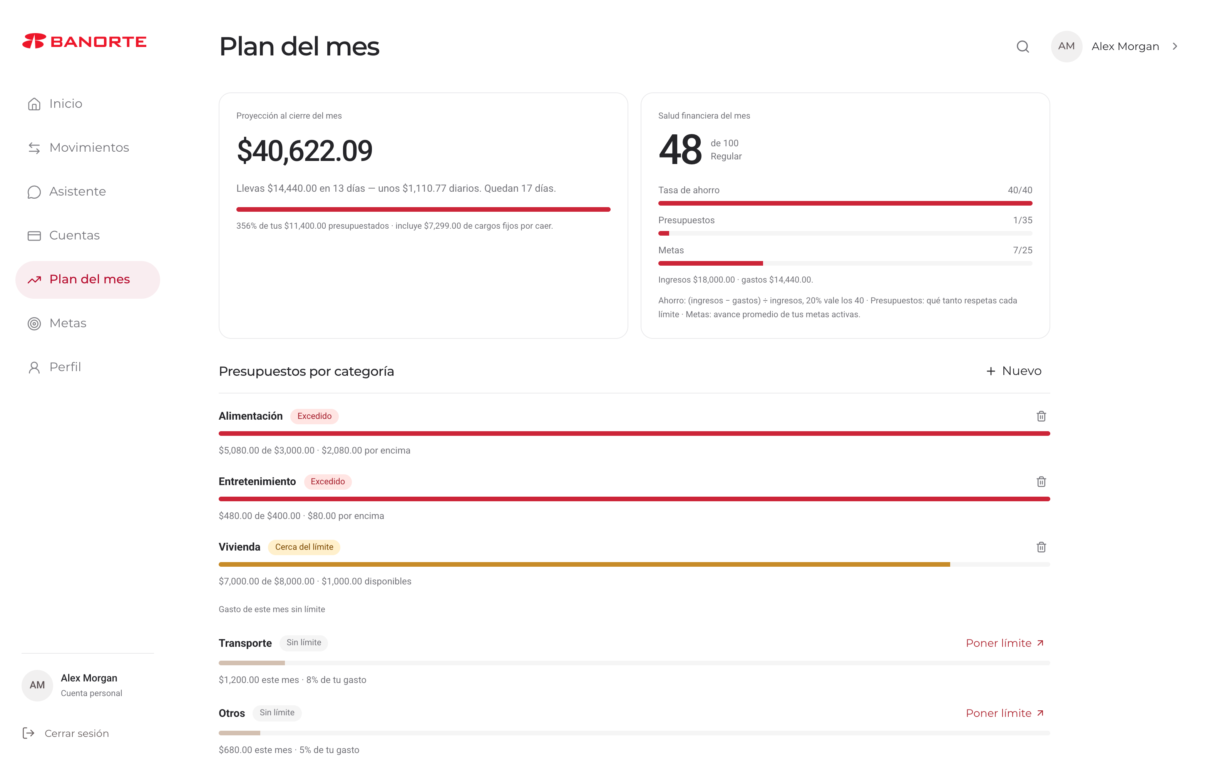Remove the Vivienda budget via trash icon
This screenshot has width=1232, height=770.
(1041, 547)
